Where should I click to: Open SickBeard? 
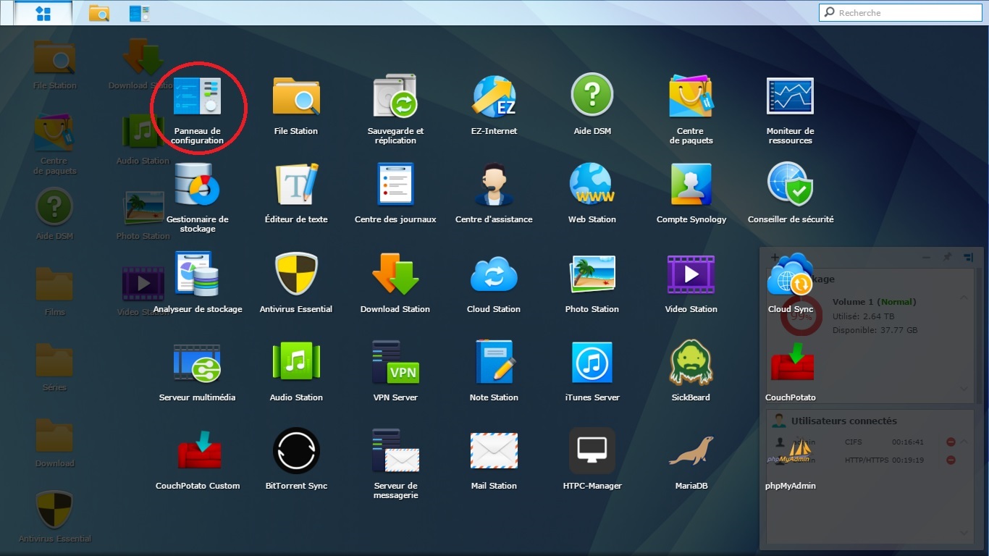(x=691, y=363)
